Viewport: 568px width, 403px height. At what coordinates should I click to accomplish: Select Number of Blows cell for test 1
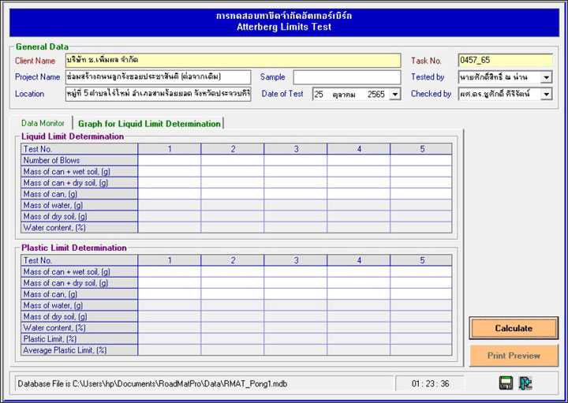pyautogui.click(x=169, y=160)
